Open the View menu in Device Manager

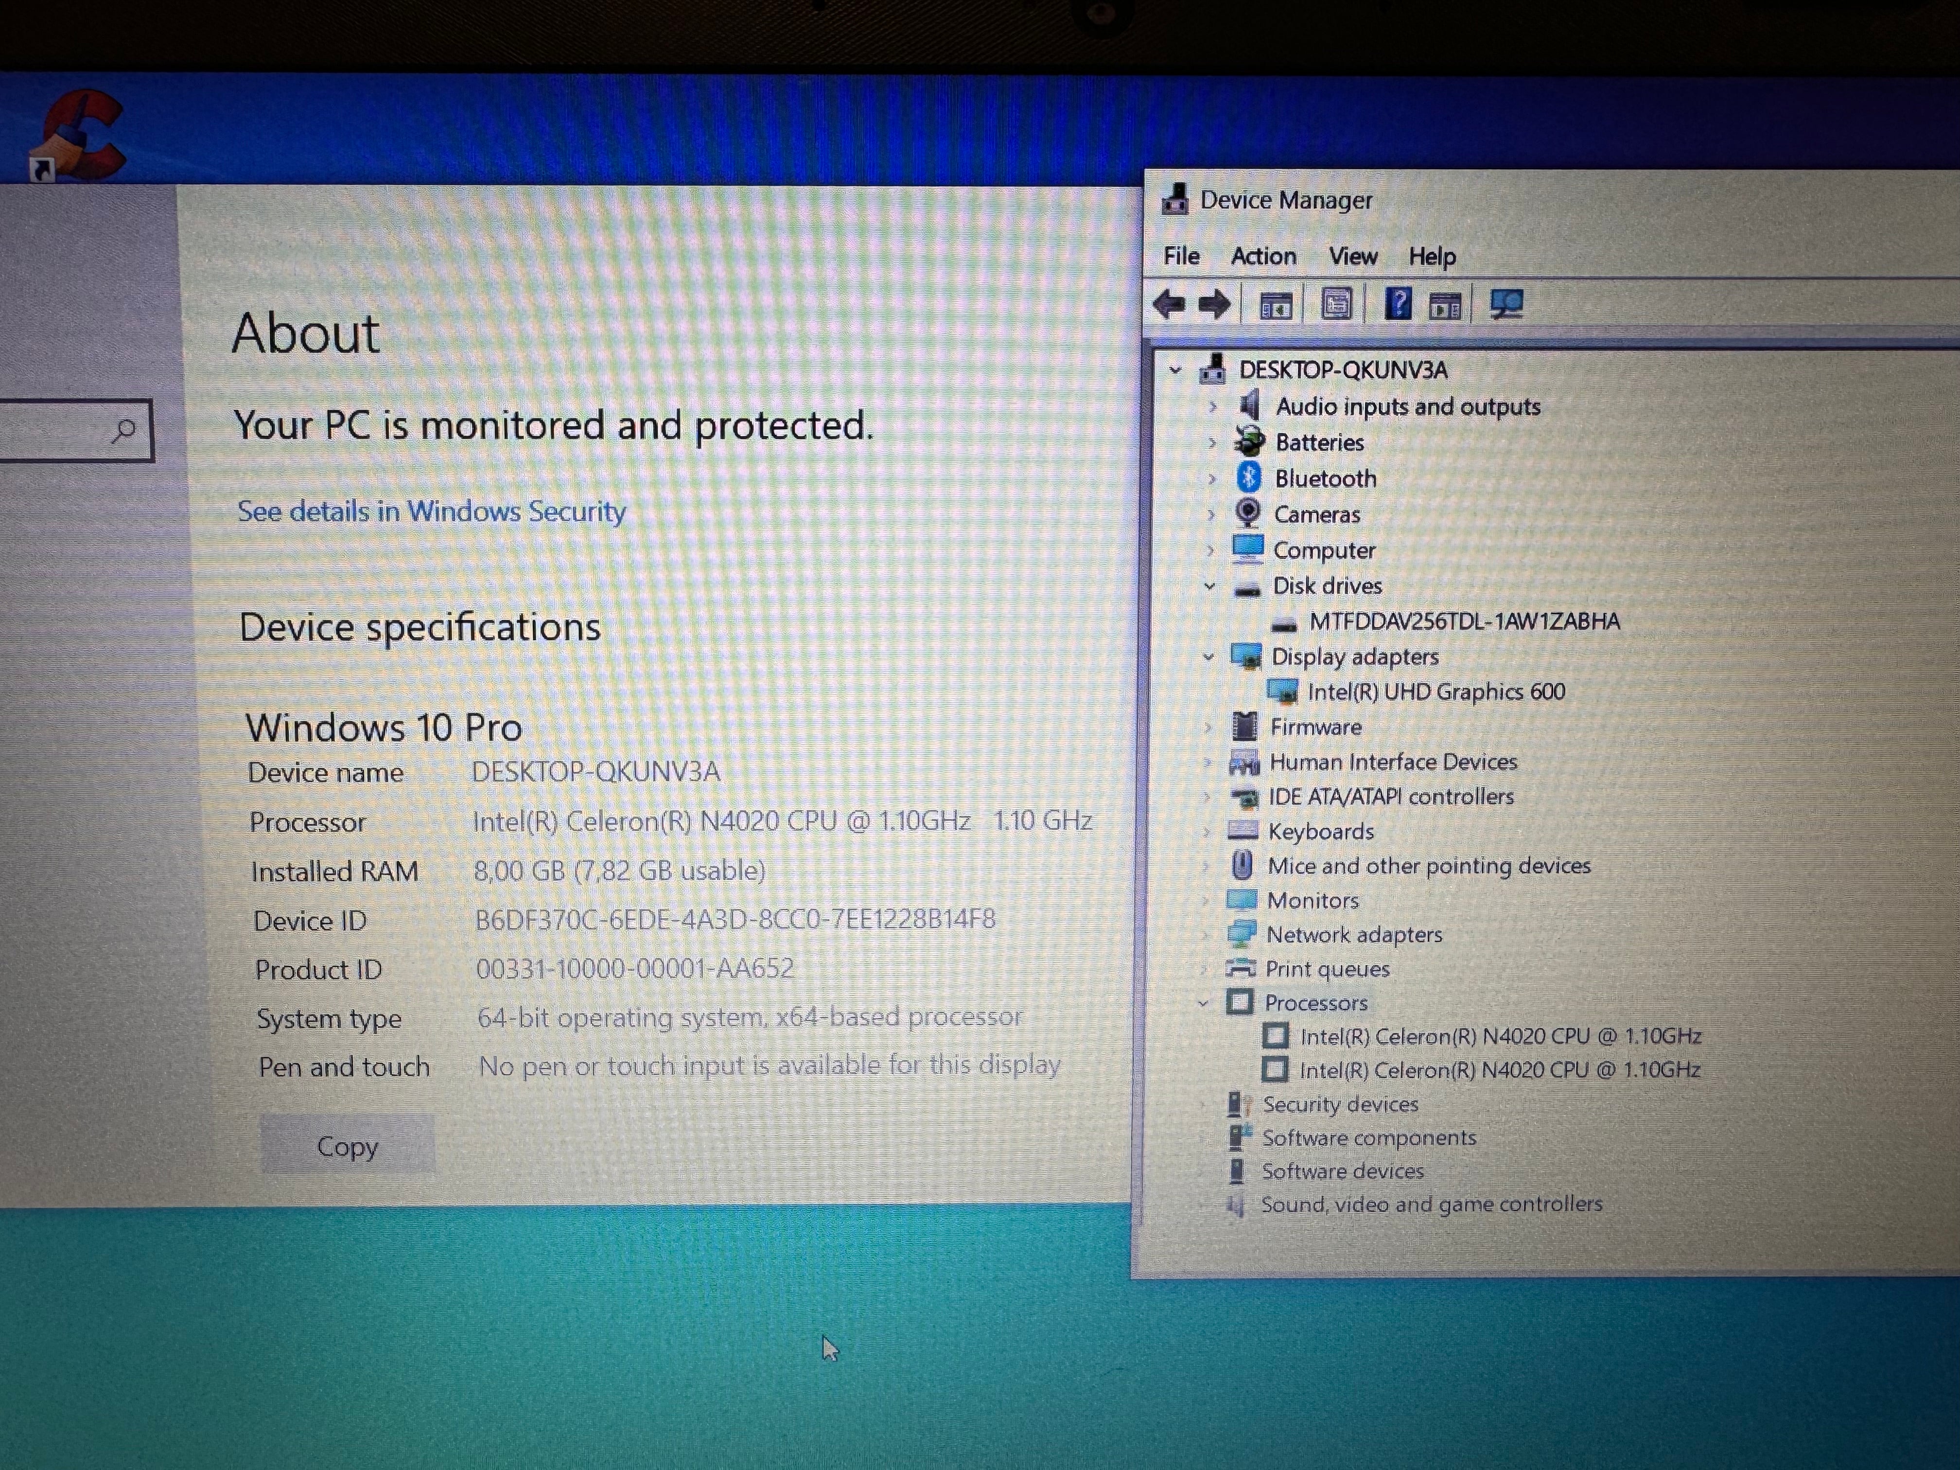(x=1353, y=256)
